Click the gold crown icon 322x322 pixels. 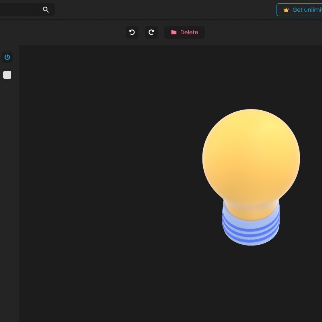286,10
